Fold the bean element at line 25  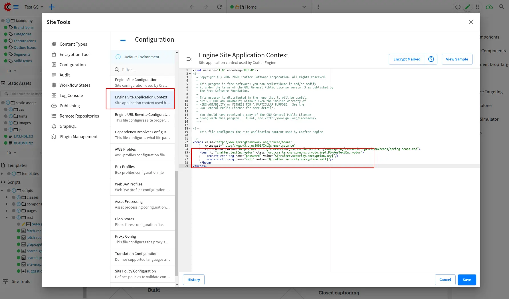pyautogui.click(x=190, y=152)
